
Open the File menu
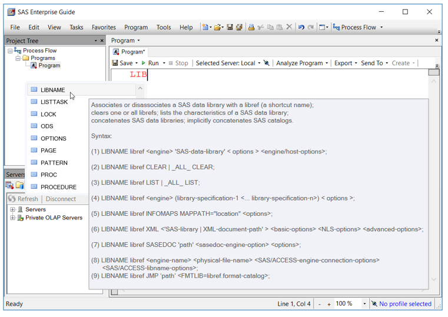click(x=15, y=28)
